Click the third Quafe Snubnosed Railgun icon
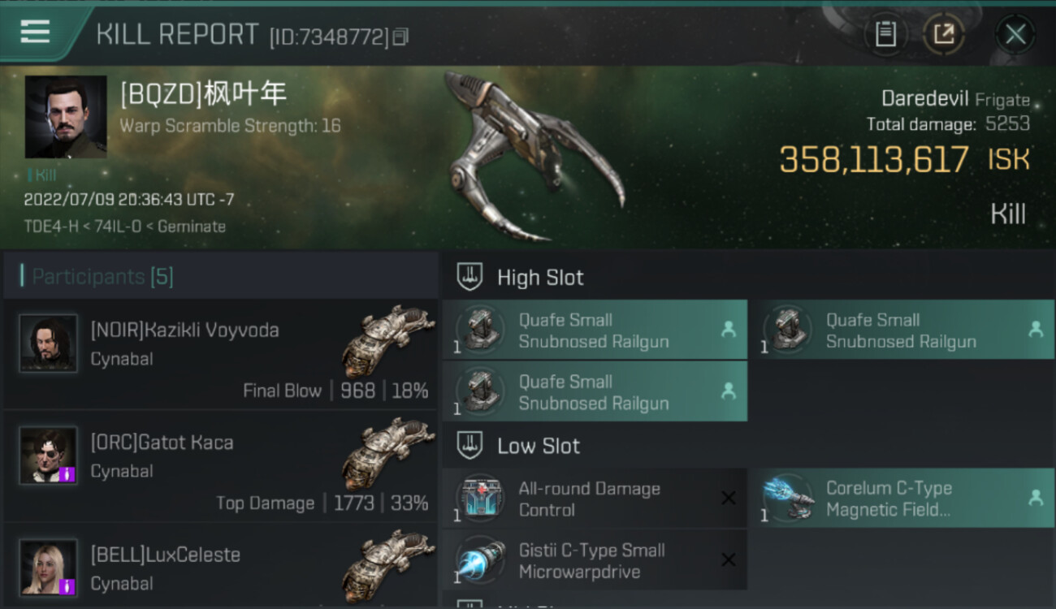Screen dimensions: 1056x609 click(480, 391)
